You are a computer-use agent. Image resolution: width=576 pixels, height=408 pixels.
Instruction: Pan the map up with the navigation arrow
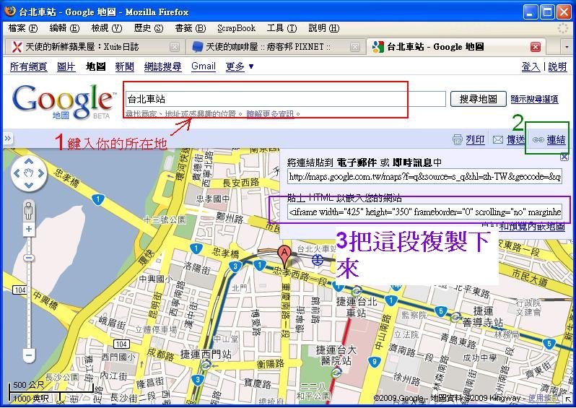[29, 161]
